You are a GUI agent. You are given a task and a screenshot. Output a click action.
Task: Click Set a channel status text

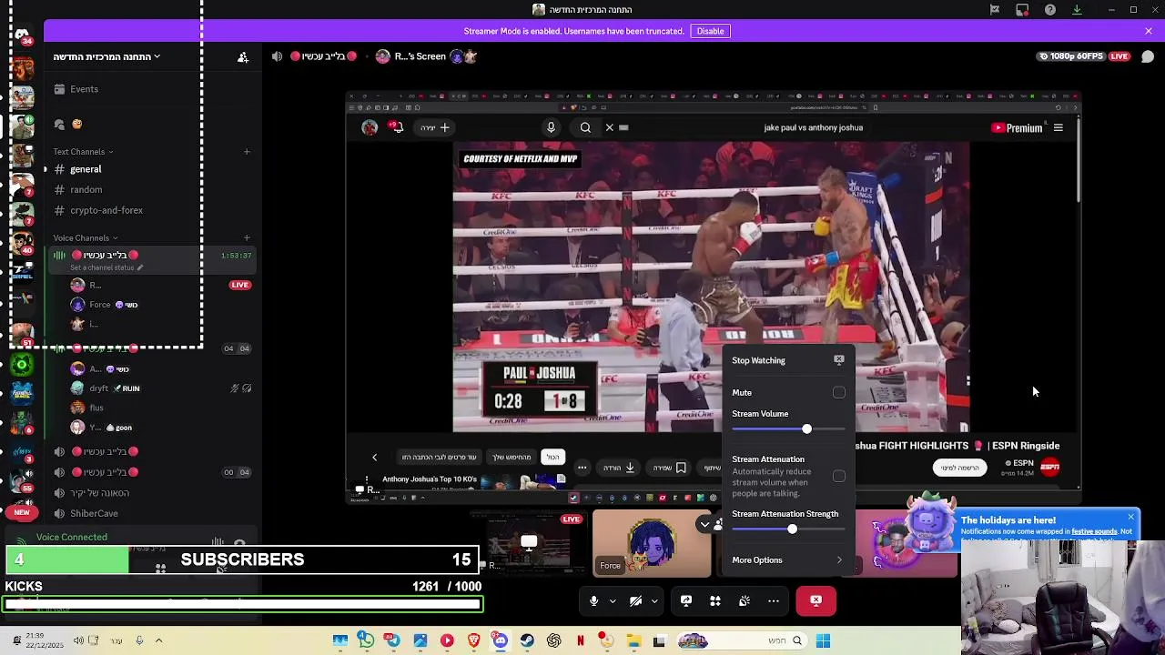[x=101, y=267]
